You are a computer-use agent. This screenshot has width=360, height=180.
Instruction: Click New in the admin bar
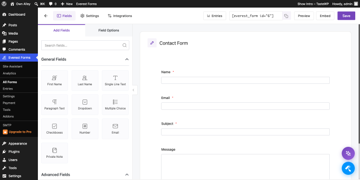point(67,4)
